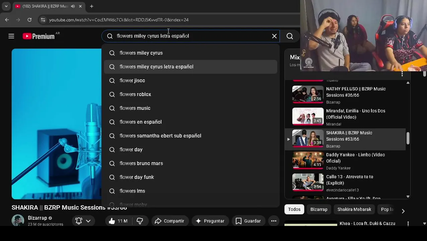Play Miranda!, Emilia - Uno los Dos
427x241 pixels.
tap(345, 117)
